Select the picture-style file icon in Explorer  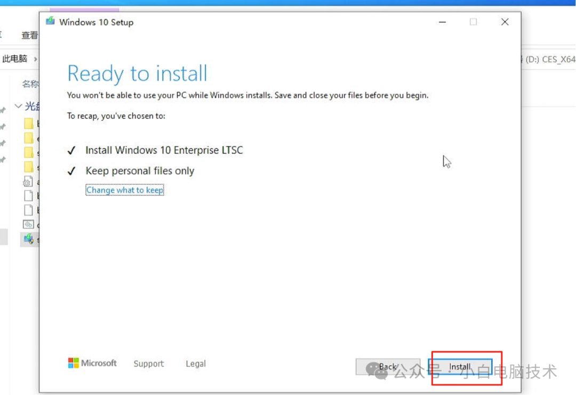click(x=28, y=224)
